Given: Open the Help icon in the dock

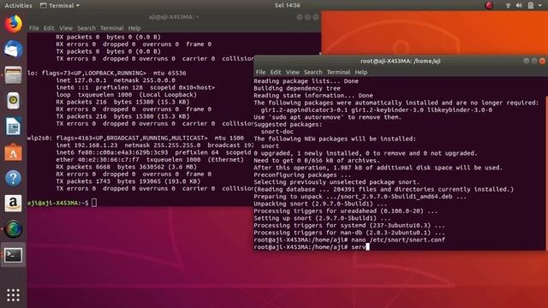Looking at the screenshot, I should (x=14, y=178).
